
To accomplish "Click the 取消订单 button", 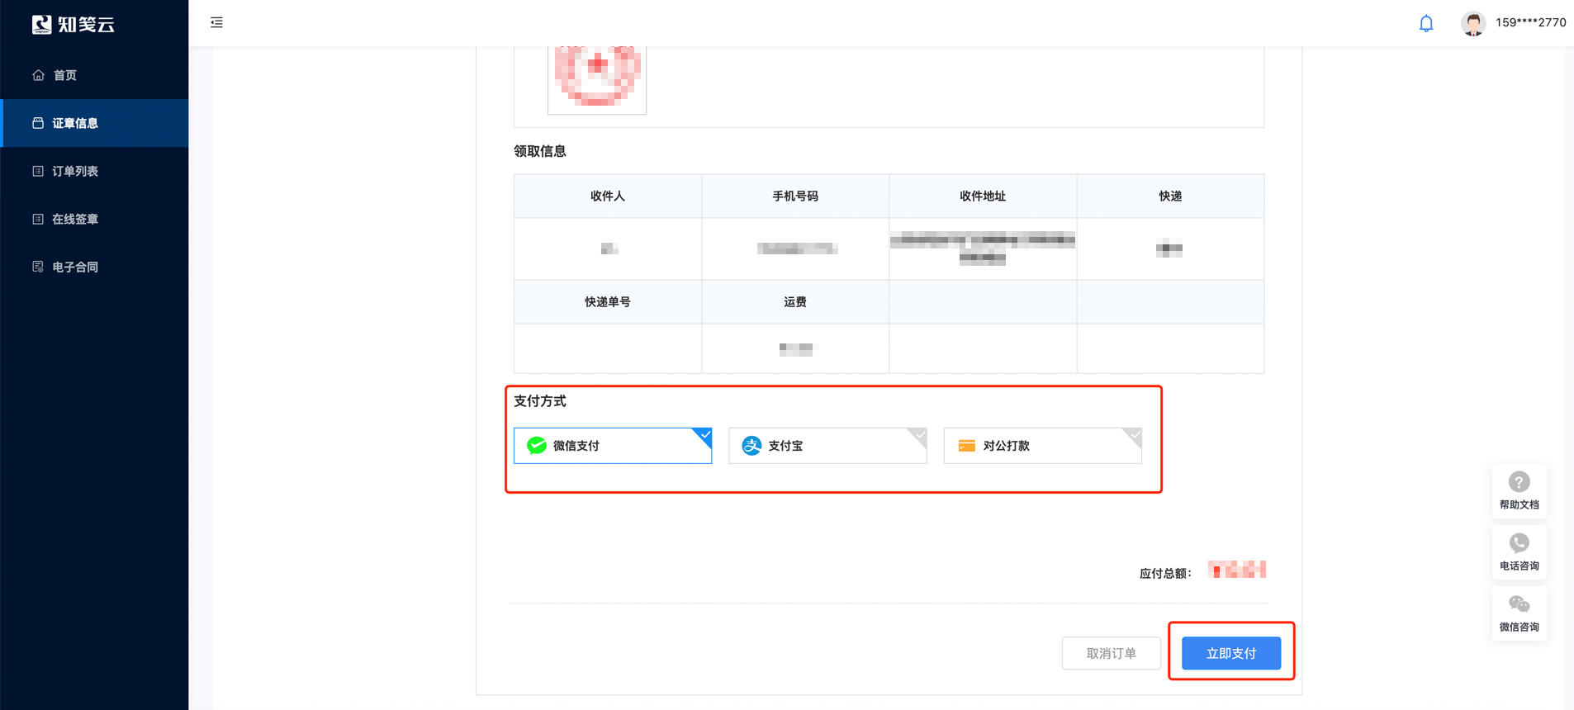I will pyautogui.click(x=1112, y=653).
